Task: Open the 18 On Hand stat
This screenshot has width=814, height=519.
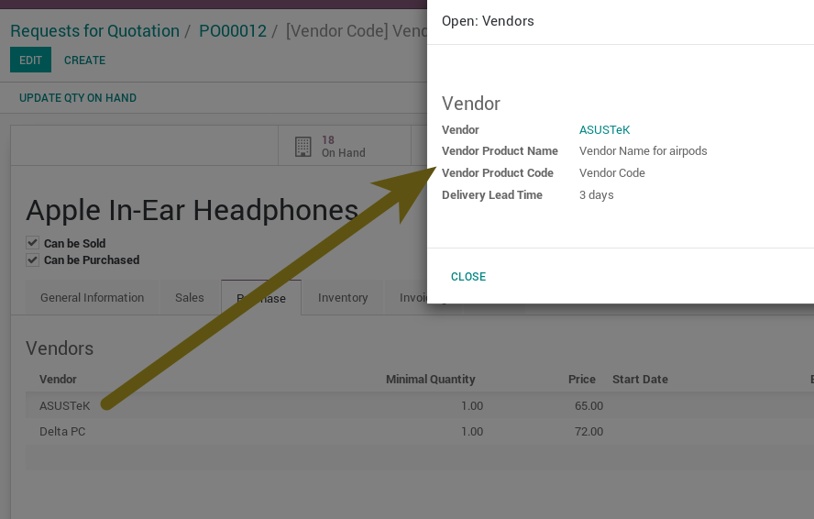Action: point(345,146)
